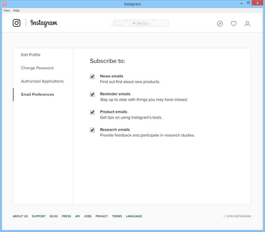Screen dimensions: 265x232
Task: Click the '© 2016 INSTAGRAM' copyright text
Action: click(237, 216)
